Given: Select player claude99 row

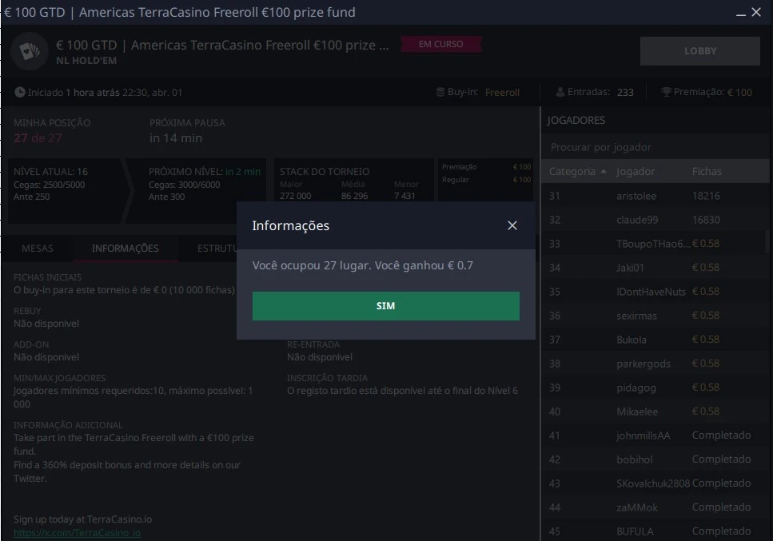Looking at the screenshot, I should click(x=637, y=220).
